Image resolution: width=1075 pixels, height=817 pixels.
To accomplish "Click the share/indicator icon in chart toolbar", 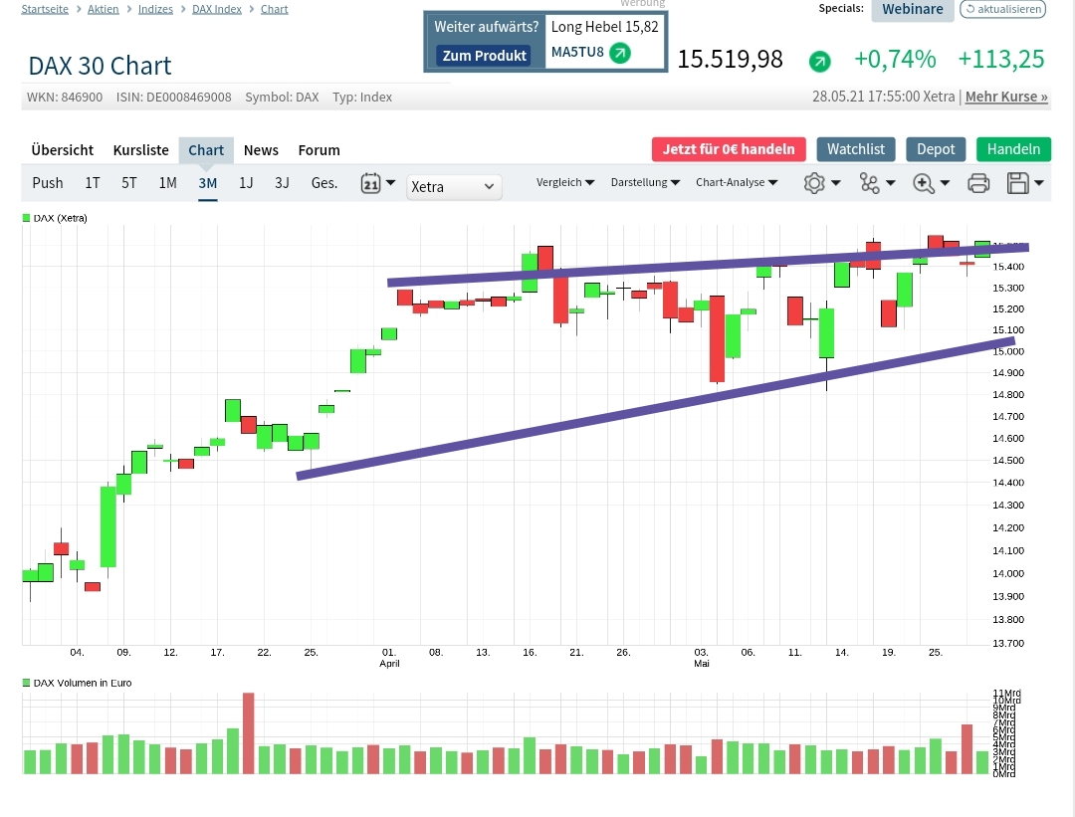I will tap(870, 182).
